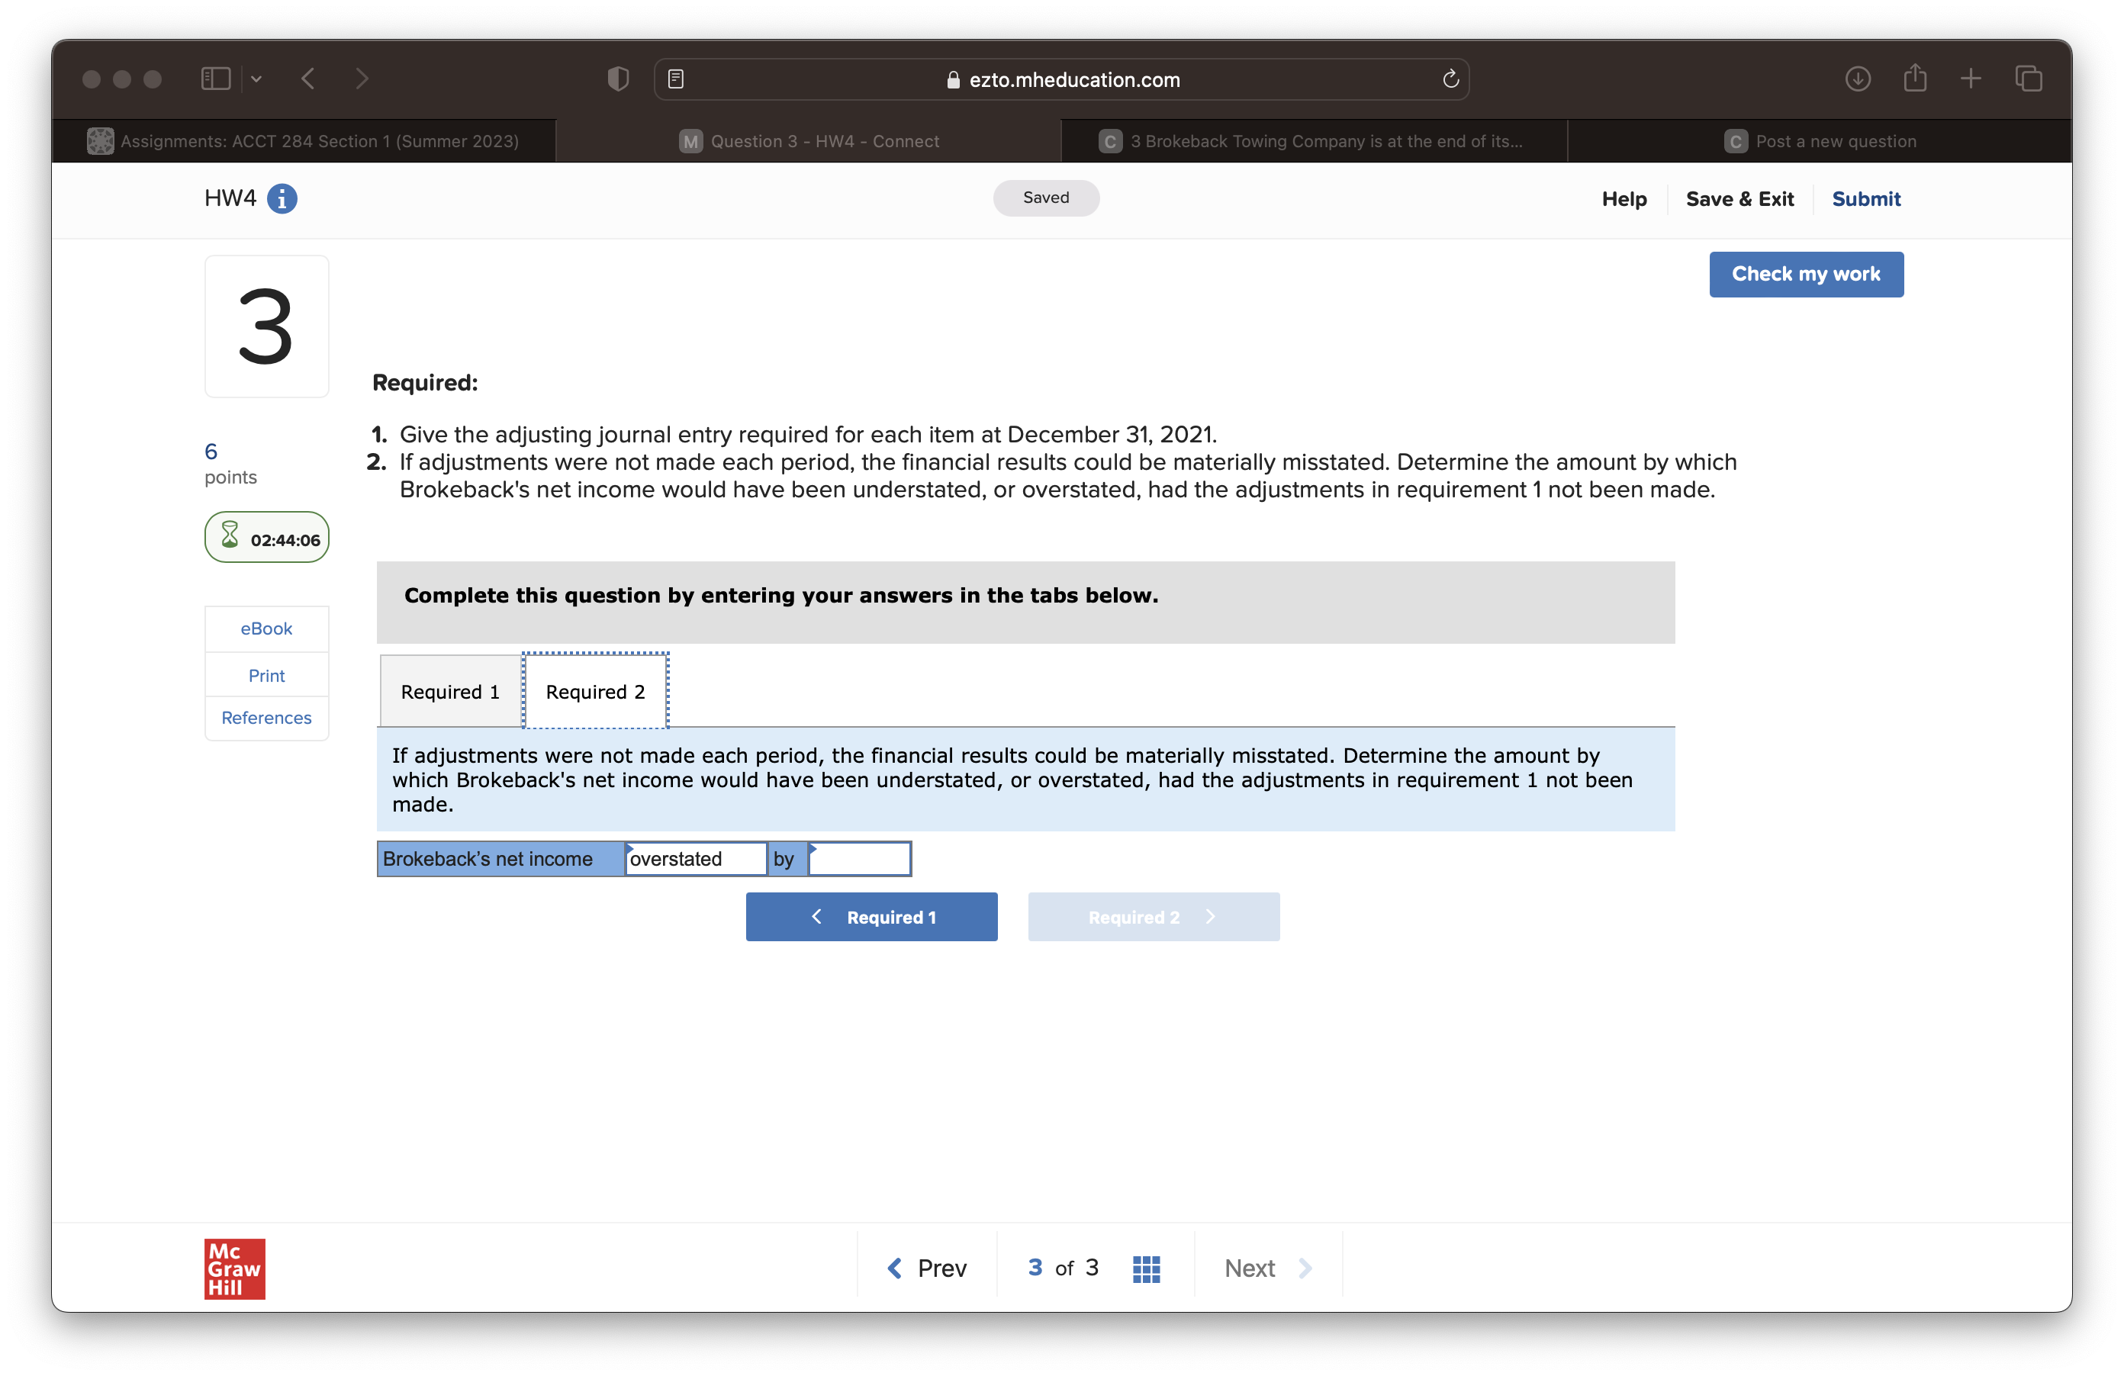Navigate to previous question Prev
Screen dimensions: 2124x1376
point(922,1268)
